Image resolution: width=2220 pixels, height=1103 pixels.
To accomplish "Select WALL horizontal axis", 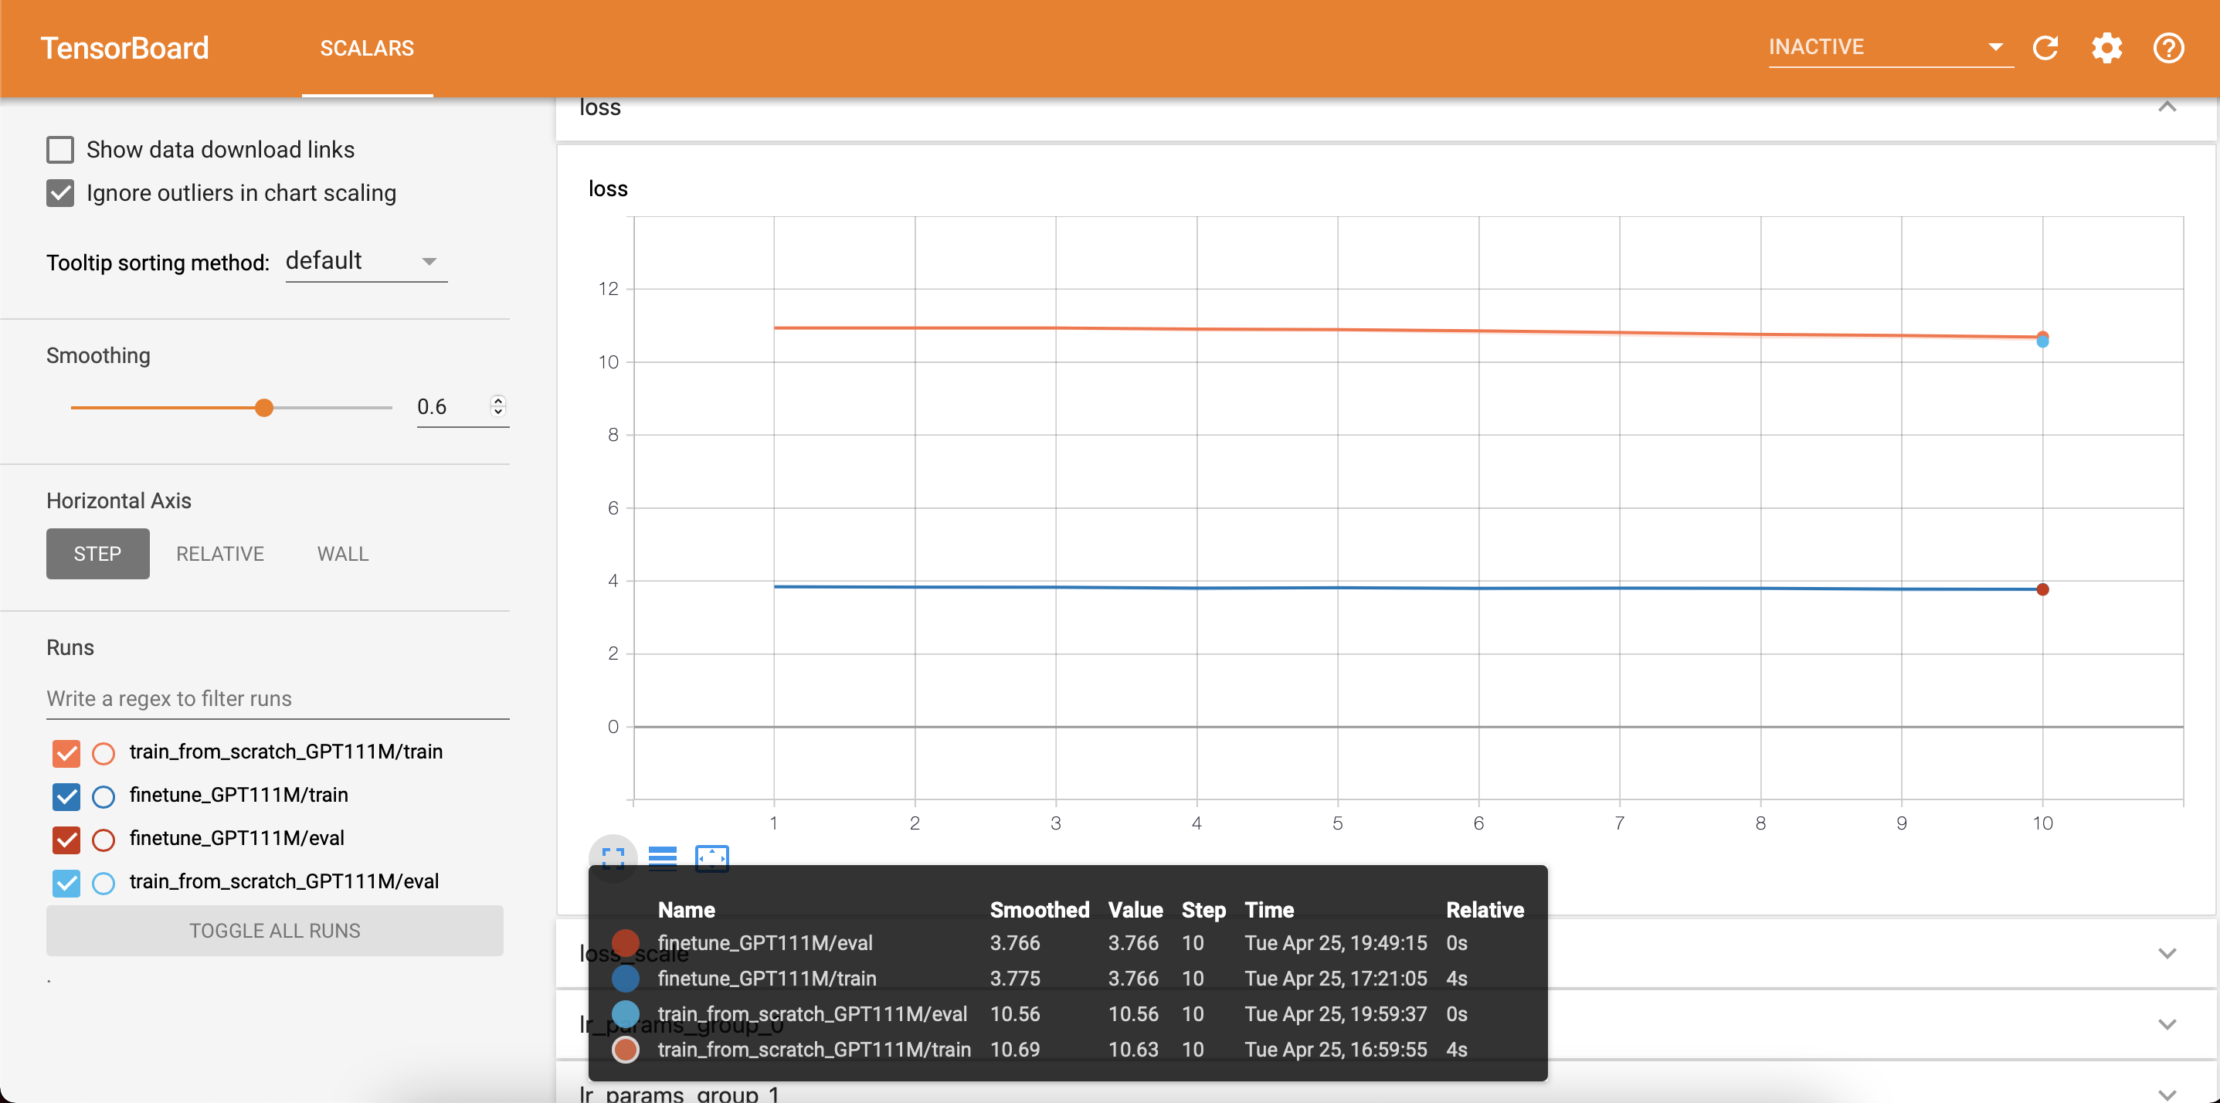I will [343, 553].
